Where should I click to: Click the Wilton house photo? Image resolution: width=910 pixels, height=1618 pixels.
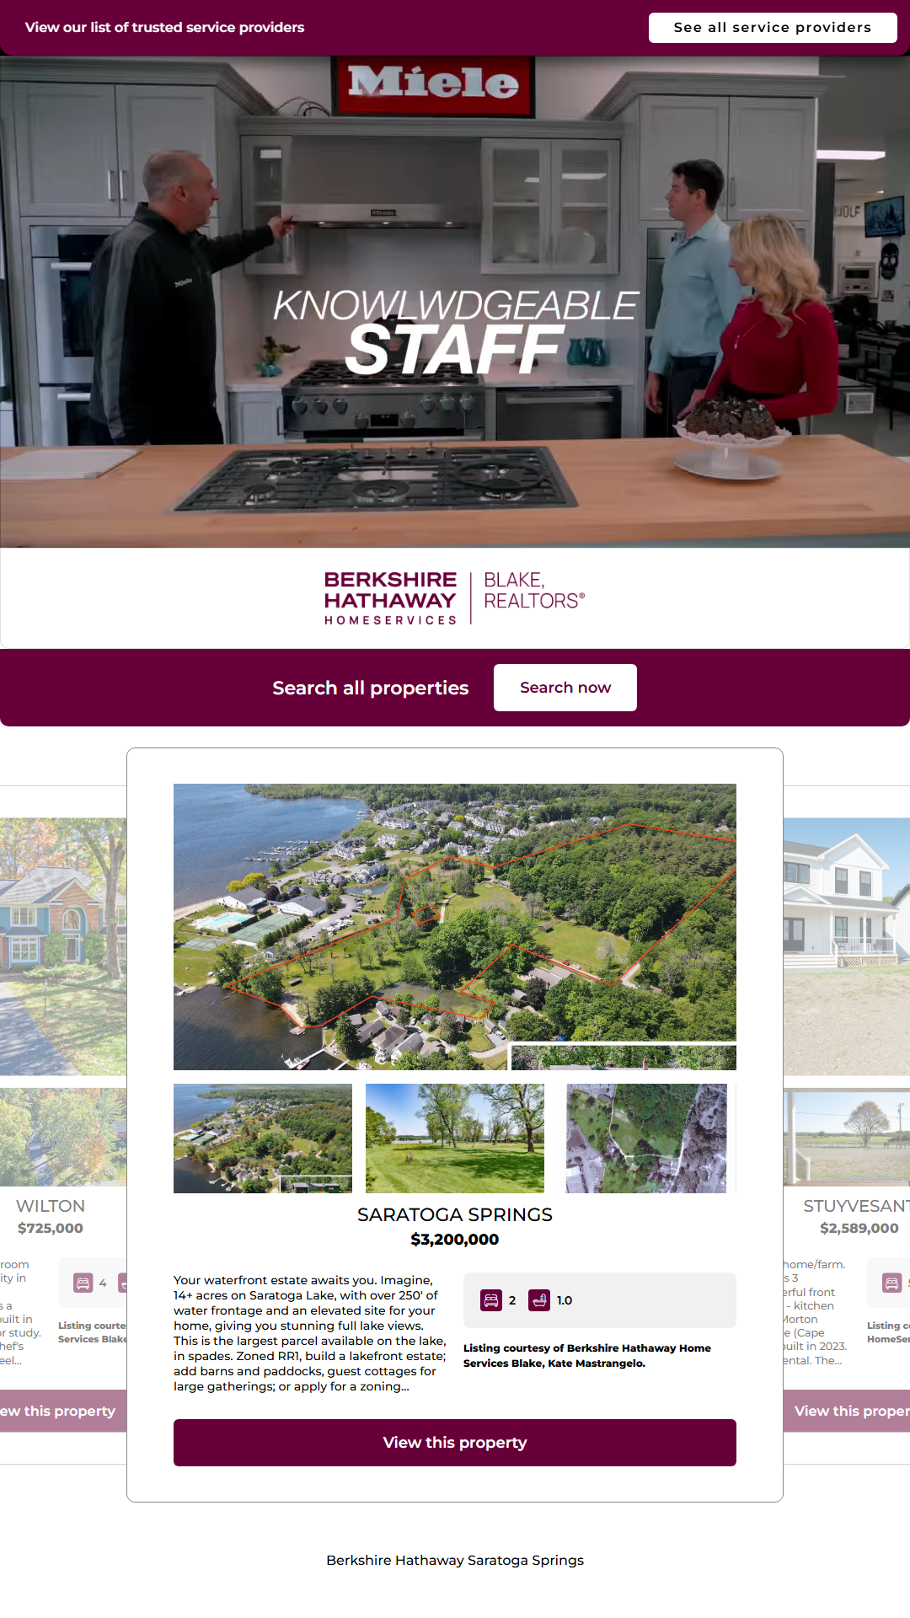(x=63, y=946)
